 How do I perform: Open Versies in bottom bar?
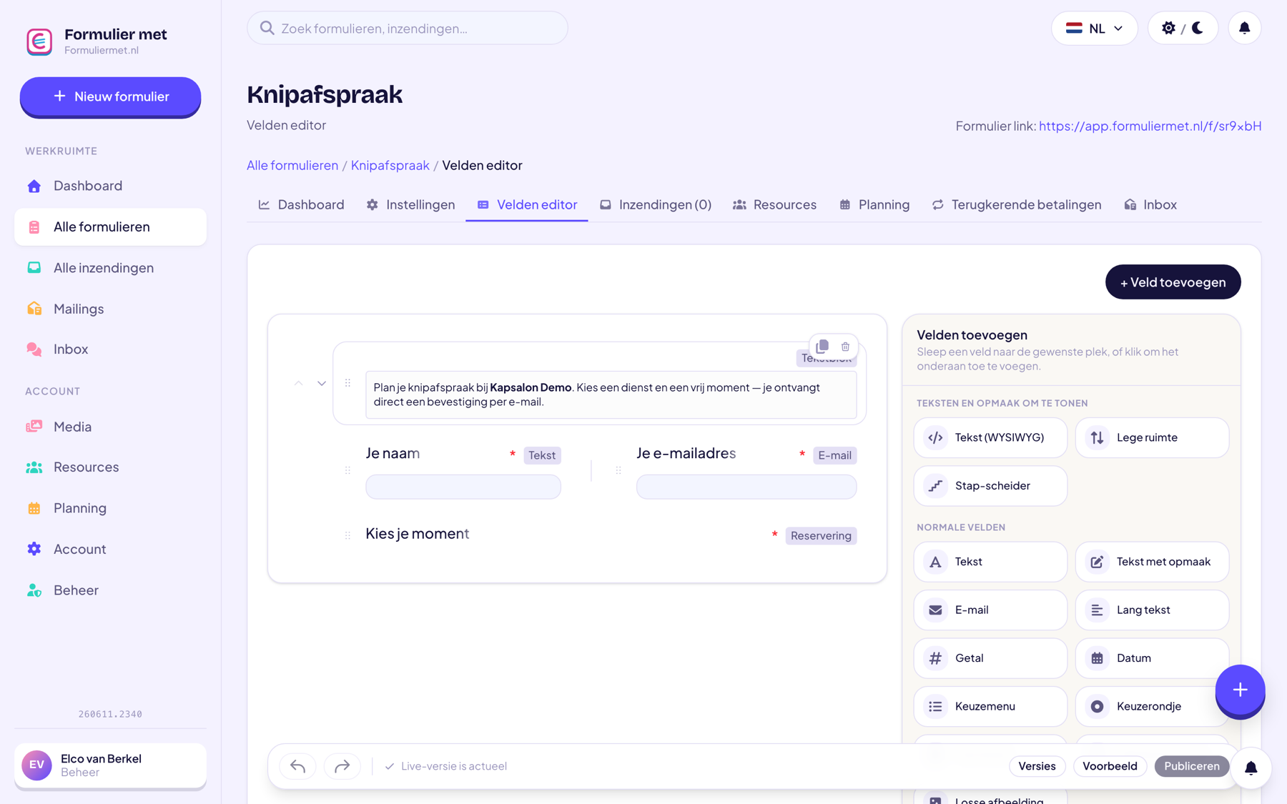(1037, 766)
